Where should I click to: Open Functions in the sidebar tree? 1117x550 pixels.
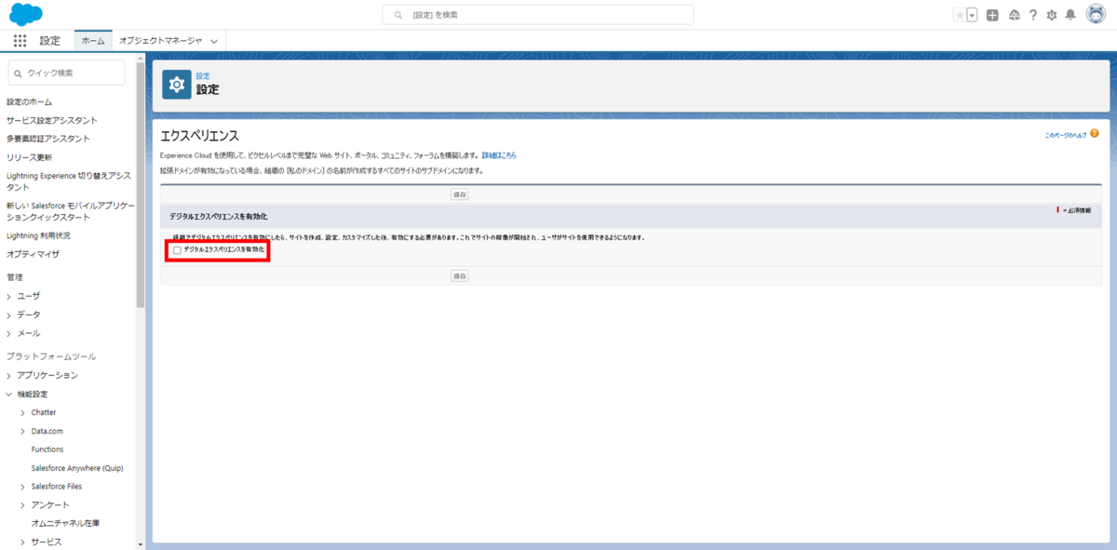click(x=47, y=449)
